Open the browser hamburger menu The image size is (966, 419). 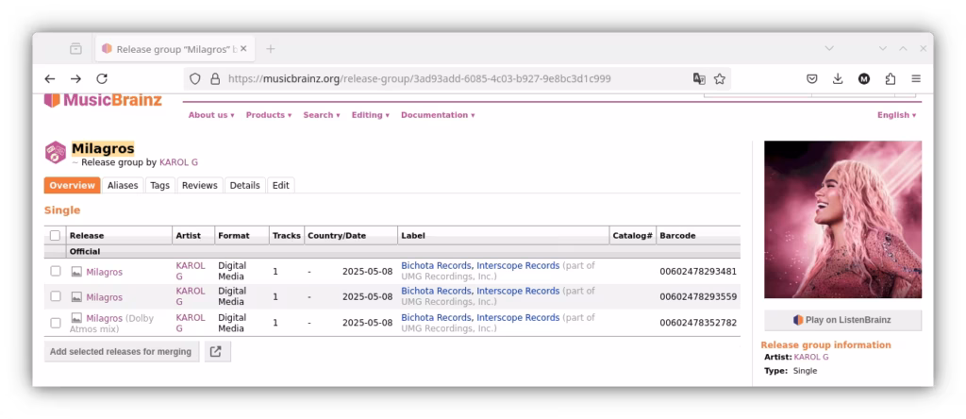pyautogui.click(x=916, y=79)
